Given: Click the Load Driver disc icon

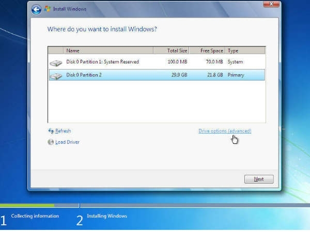Looking at the screenshot, I should coord(51,142).
